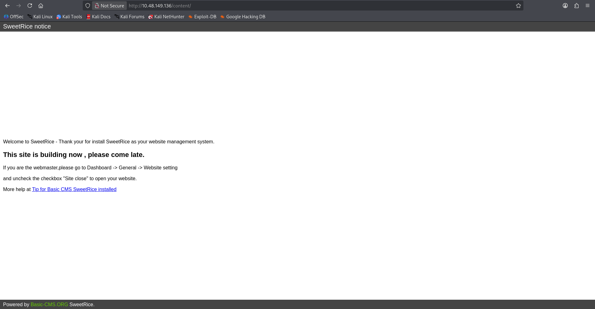
Task: Click the 'uncheck the checkbox "Site close"' line
Action: coord(70,178)
